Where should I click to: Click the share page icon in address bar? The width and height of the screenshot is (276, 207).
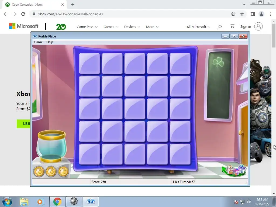(233, 14)
